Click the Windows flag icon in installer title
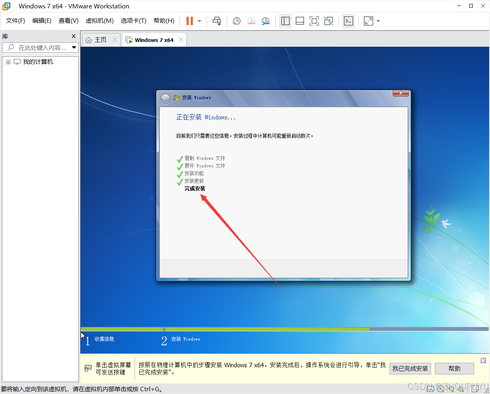The width and height of the screenshot is (490, 394). click(x=176, y=97)
